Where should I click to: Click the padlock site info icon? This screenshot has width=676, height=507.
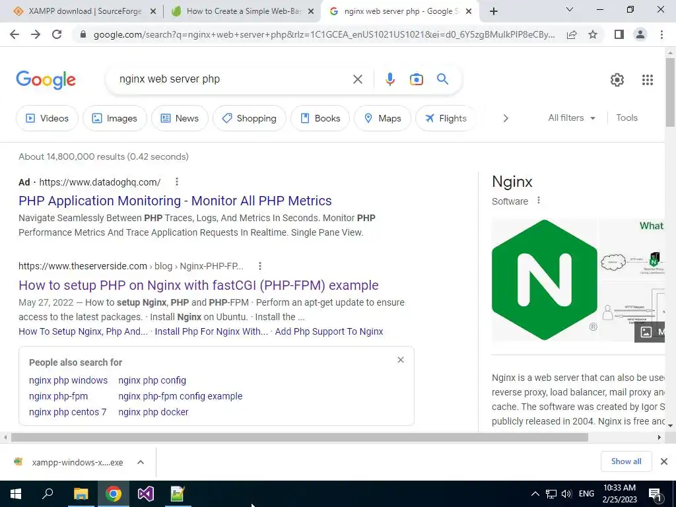click(x=83, y=34)
